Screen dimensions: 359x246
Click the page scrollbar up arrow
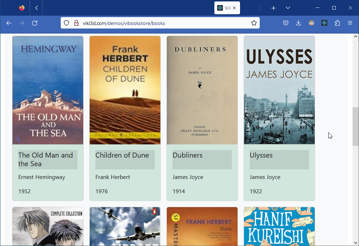355,36
